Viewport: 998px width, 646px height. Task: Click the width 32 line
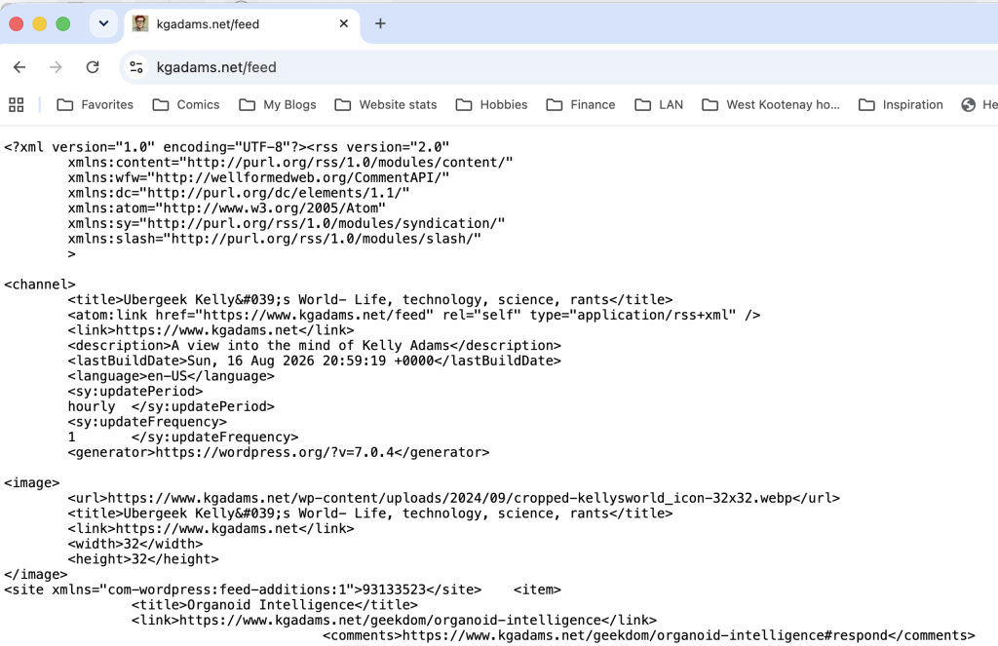point(134,544)
